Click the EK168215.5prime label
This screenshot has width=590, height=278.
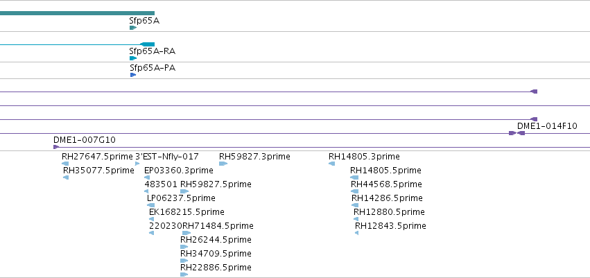[186, 211]
